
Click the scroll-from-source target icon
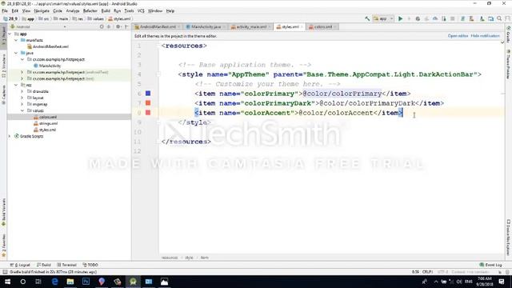(102, 26)
